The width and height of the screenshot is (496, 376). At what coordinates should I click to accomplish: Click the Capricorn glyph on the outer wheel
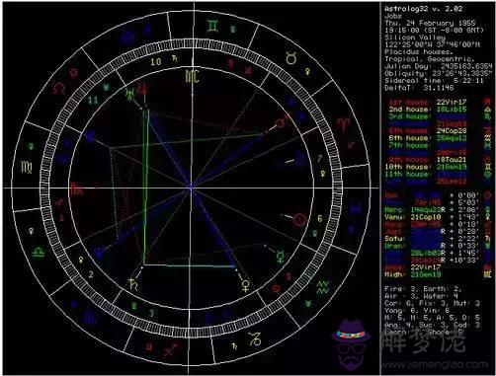tap(255, 338)
